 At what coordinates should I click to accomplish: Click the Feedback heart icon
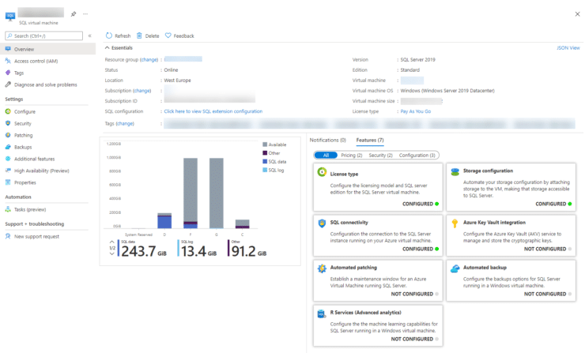(x=168, y=36)
